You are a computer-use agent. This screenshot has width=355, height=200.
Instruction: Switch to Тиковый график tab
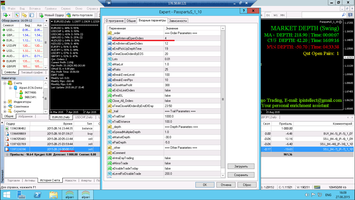[x=32, y=72]
